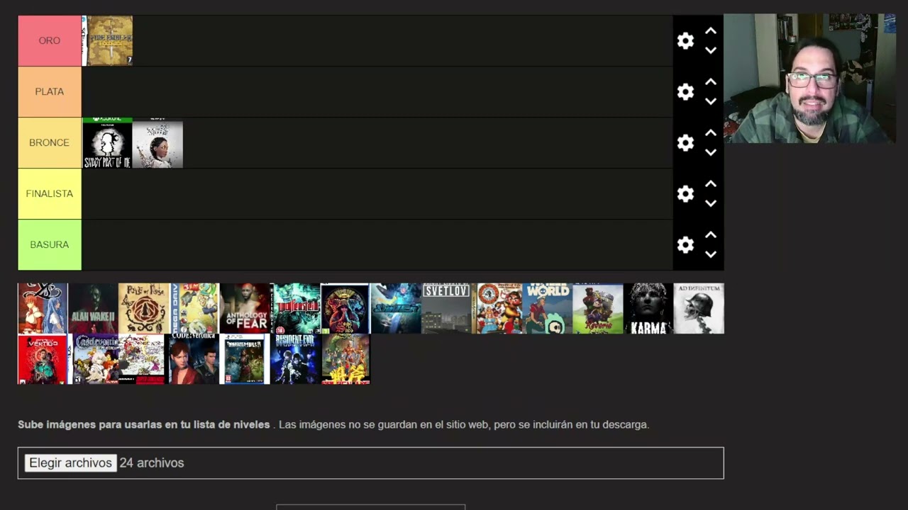Select the BASURA tier label
This screenshot has width=908, height=510.
pos(50,245)
